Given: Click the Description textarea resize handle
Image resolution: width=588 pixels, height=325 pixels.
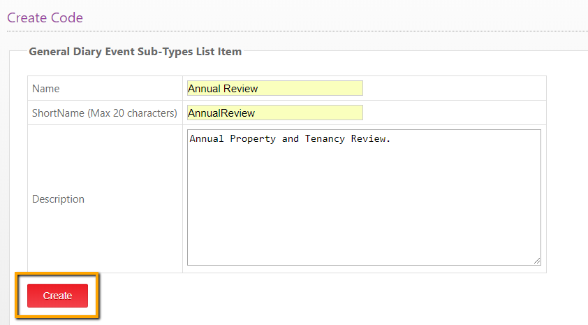Looking at the screenshot, I should [537, 261].
